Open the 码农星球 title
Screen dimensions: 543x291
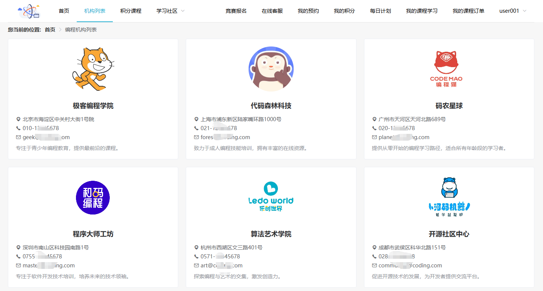point(449,106)
